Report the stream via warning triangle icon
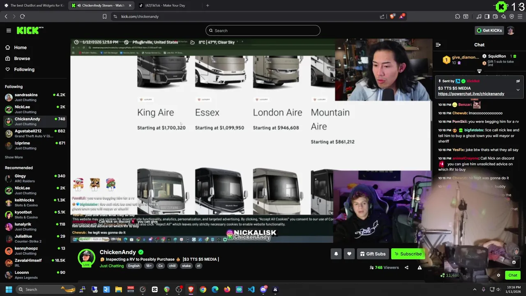This screenshot has height=296, width=526. (420, 268)
